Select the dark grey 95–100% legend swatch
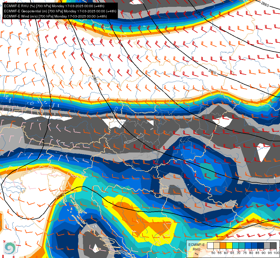The height and width of the screenshot is (258, 280). 273,246
